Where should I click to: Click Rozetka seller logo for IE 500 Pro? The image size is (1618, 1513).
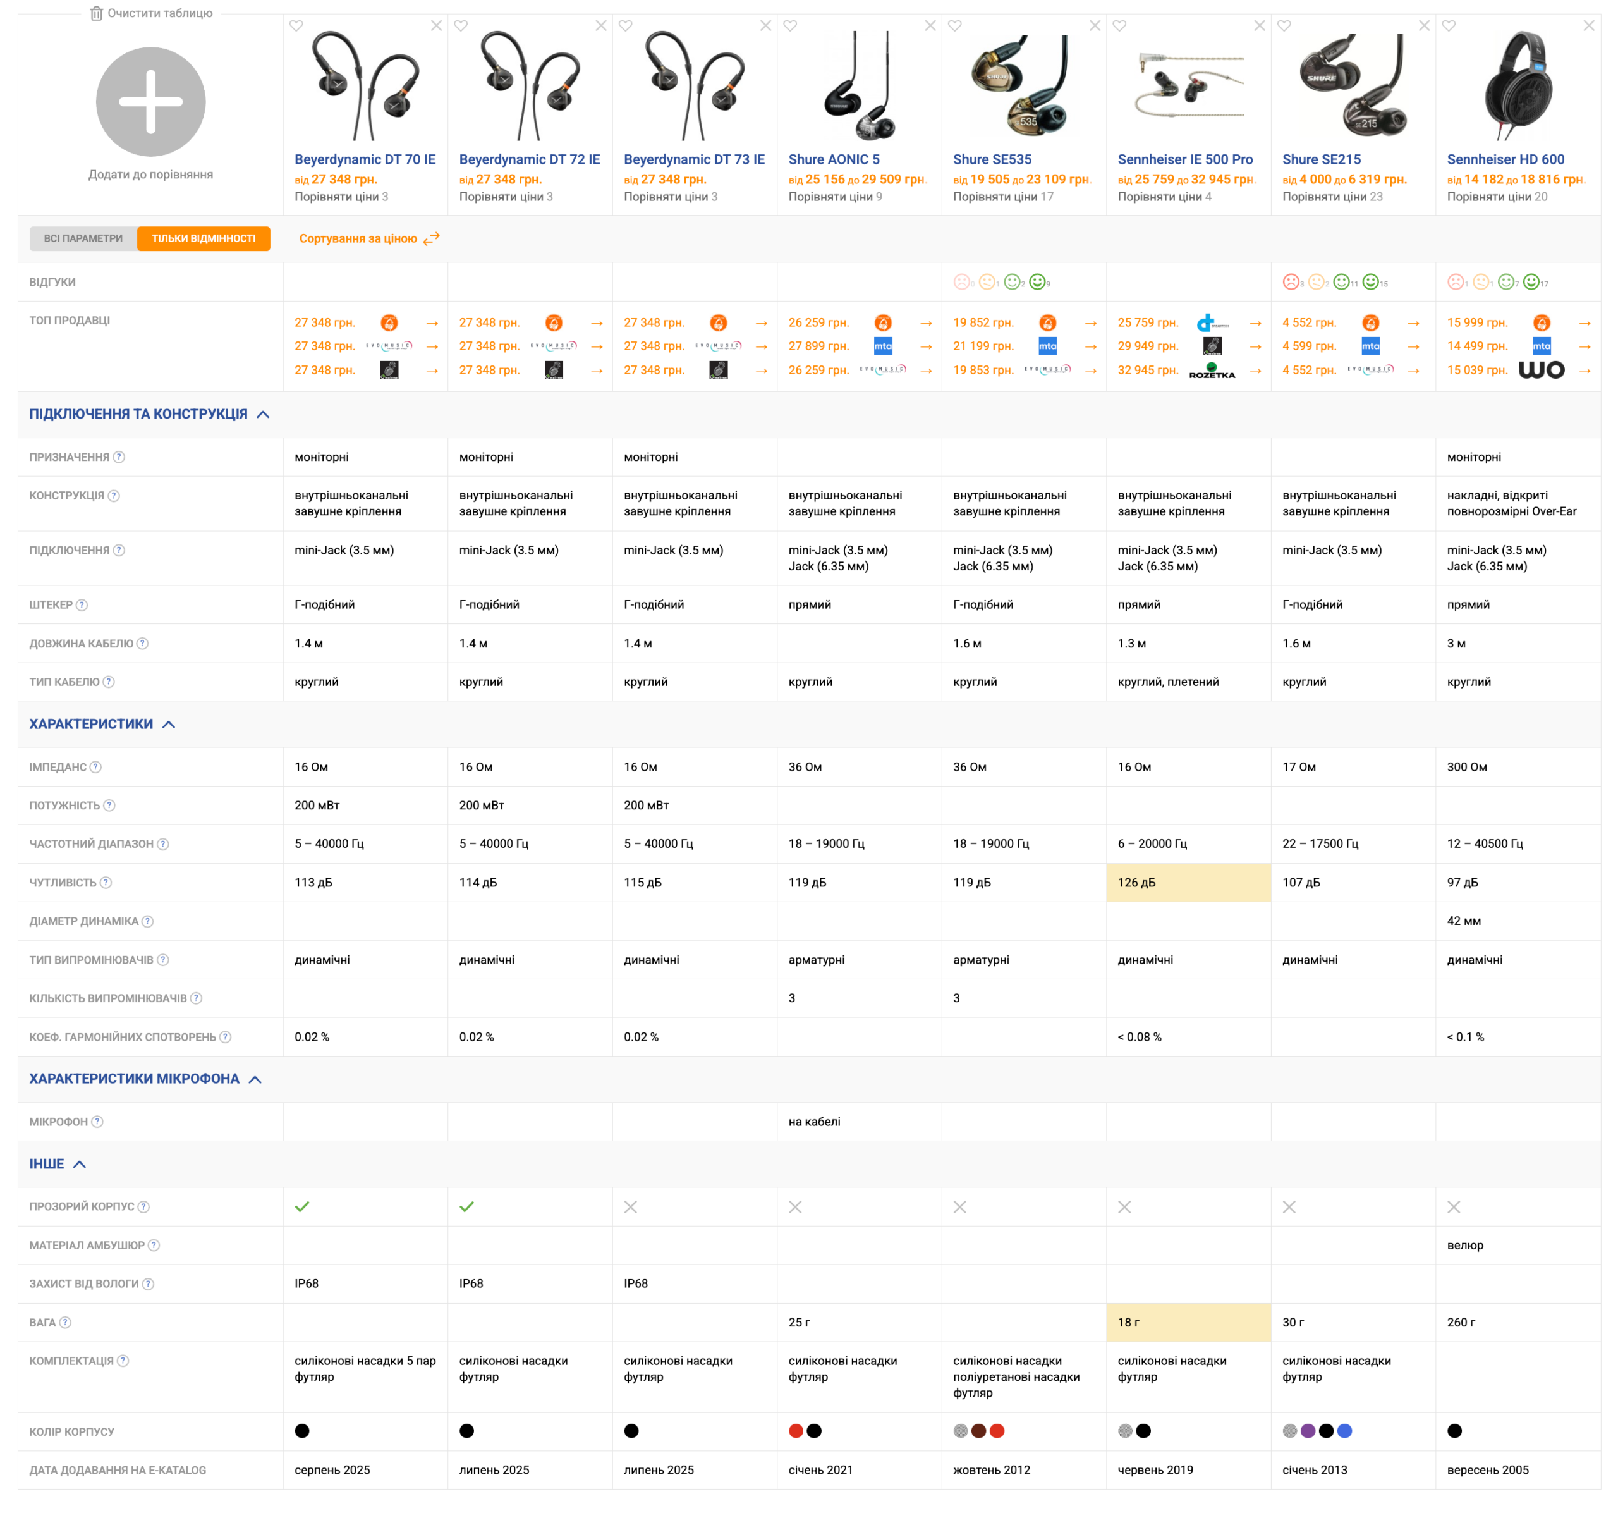tap(1212, 371)
